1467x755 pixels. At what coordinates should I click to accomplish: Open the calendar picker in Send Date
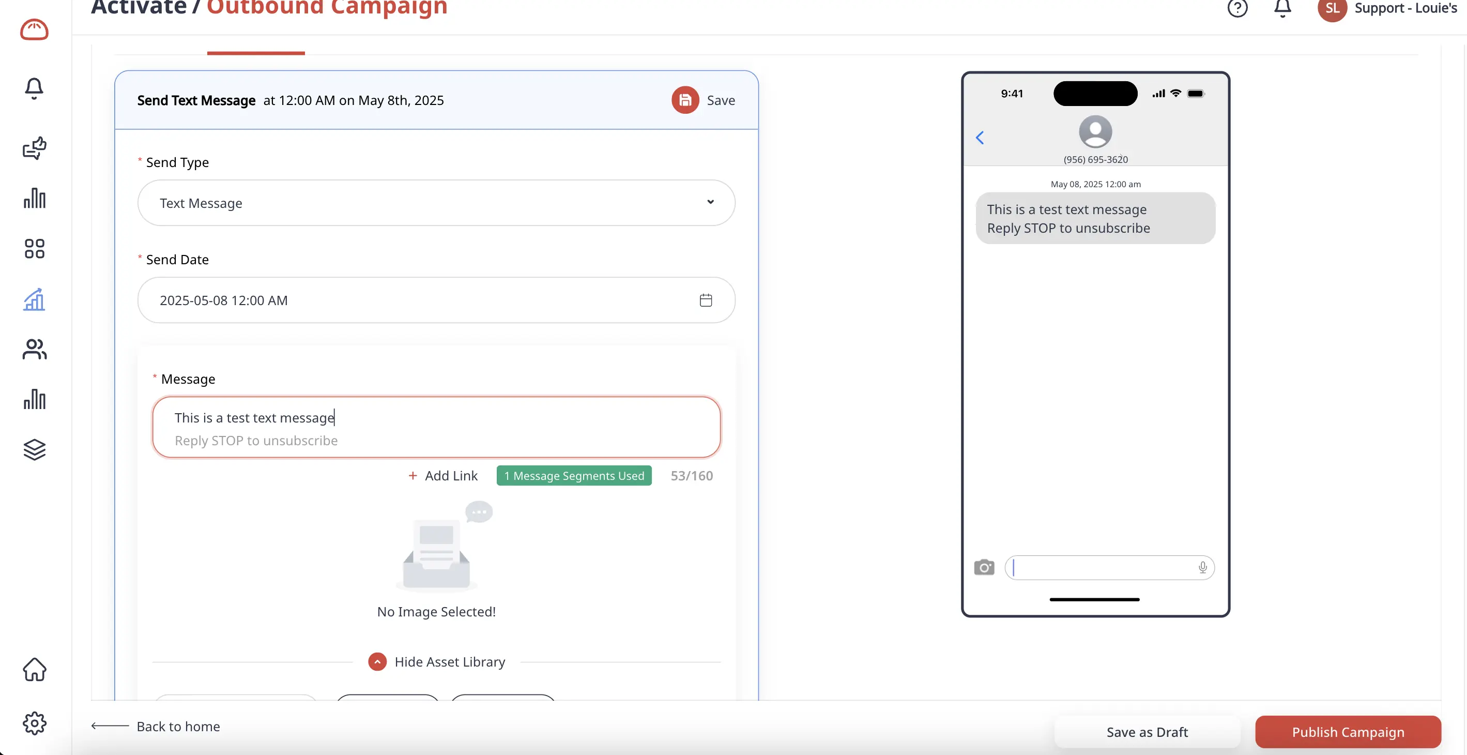pyautogui.click(x=706, y=300)
